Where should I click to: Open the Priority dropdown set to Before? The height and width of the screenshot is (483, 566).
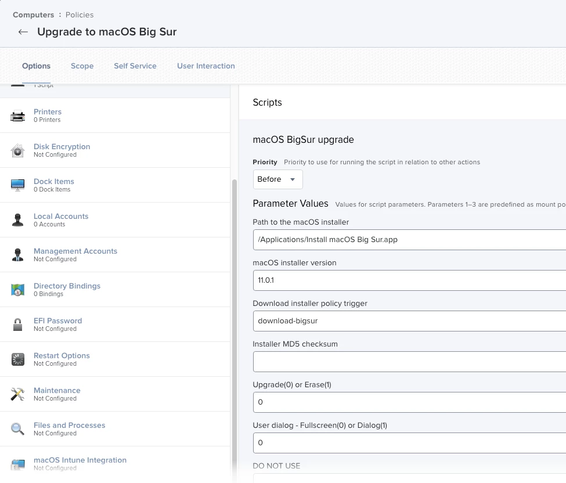(277, 179)
